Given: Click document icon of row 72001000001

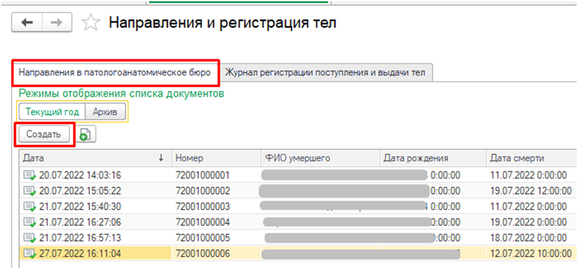Looking at the screenshot, I should click(29, 175).
